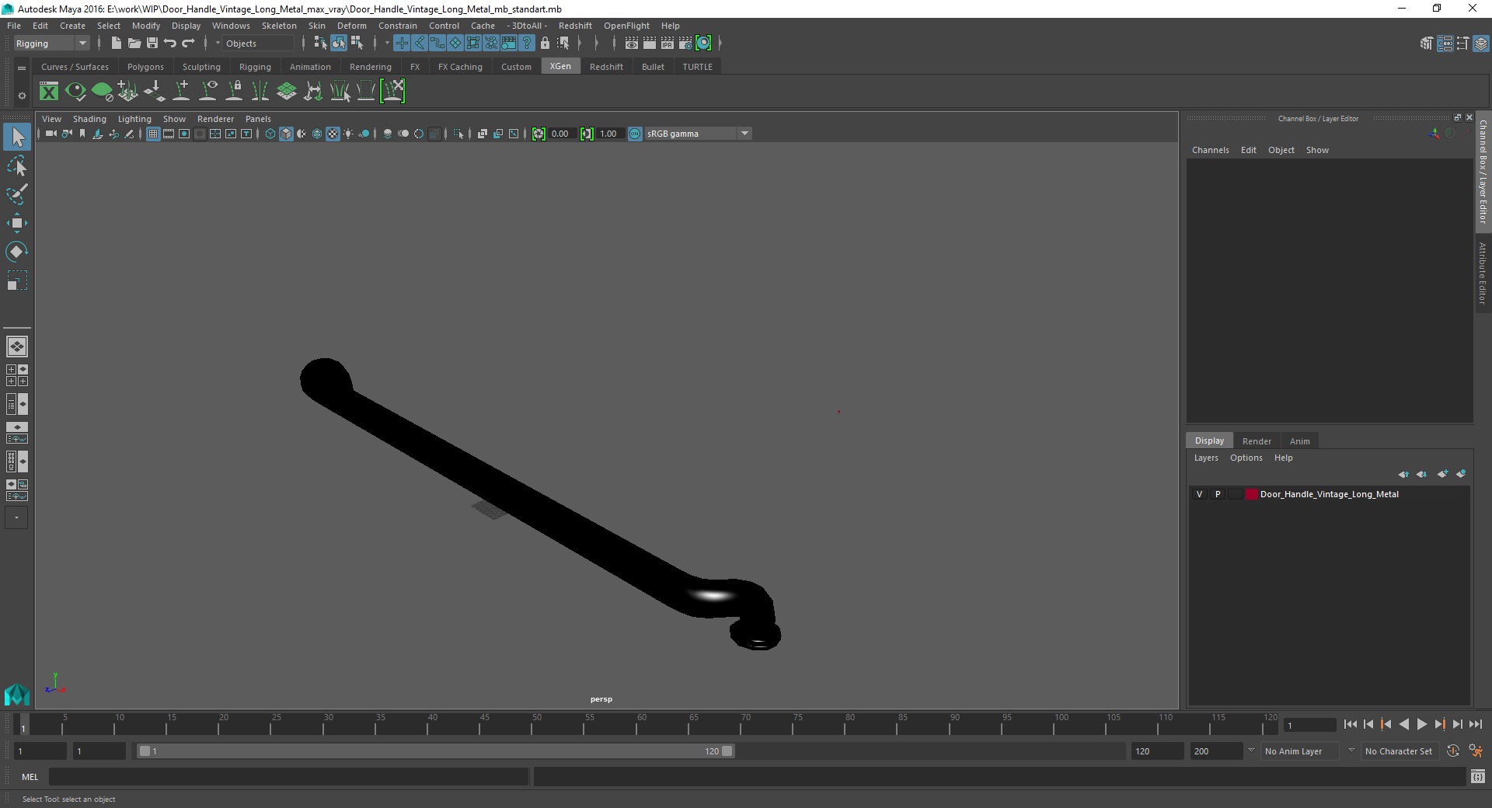Switch to the Redshift shelf tab

(x=606, y=67)
